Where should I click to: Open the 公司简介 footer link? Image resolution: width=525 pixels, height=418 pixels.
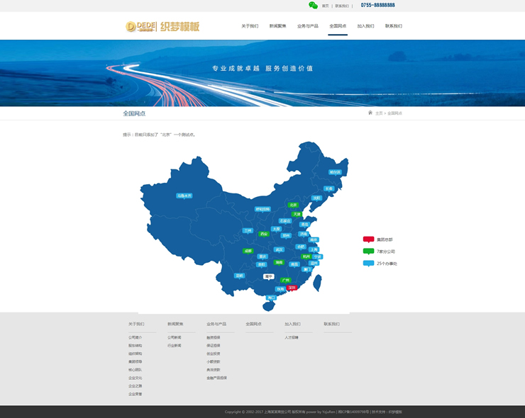(x=135, y=337)
